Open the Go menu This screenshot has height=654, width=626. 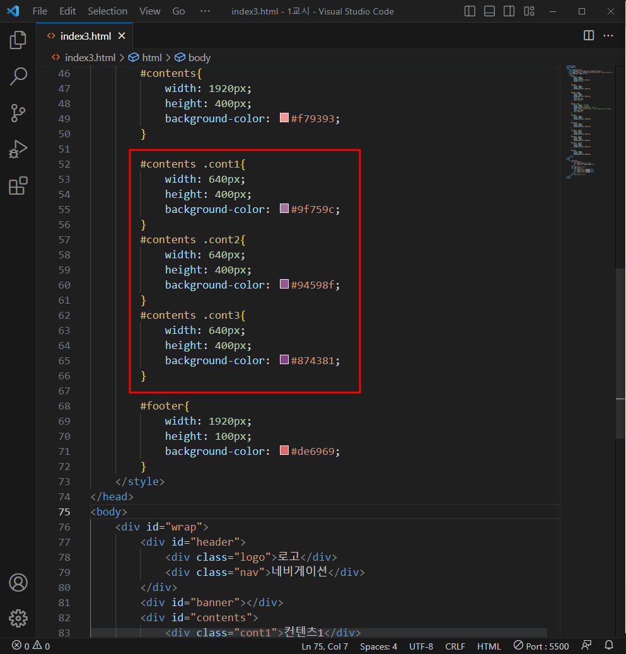point(178,11)
